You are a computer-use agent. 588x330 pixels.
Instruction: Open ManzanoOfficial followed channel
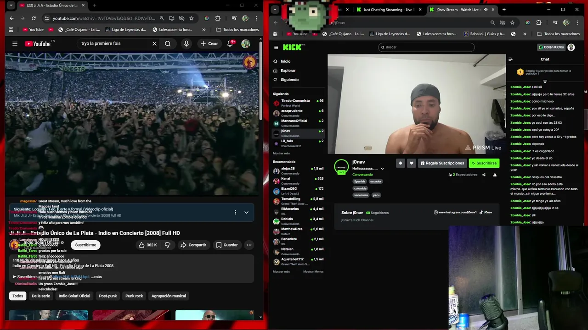(x=298, y=123)
